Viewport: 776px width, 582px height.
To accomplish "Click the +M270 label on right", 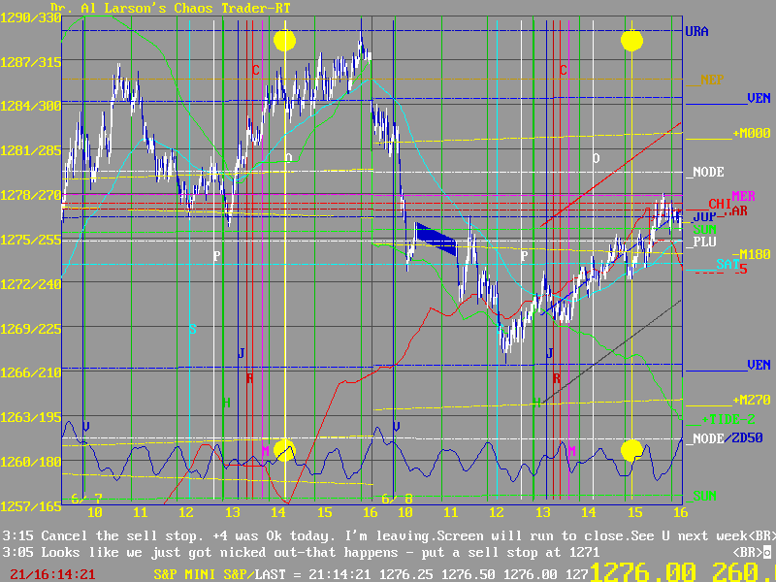I will pyautogui.click(x=752, y=400).
